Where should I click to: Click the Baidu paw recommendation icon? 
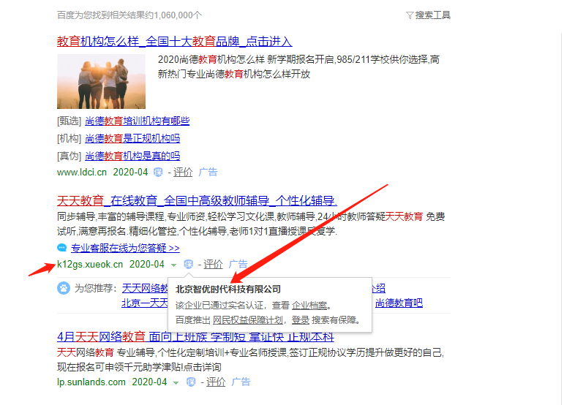(x=64, y=288)
